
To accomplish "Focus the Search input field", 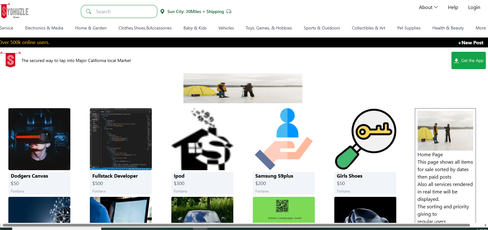I will pos(124,11).
